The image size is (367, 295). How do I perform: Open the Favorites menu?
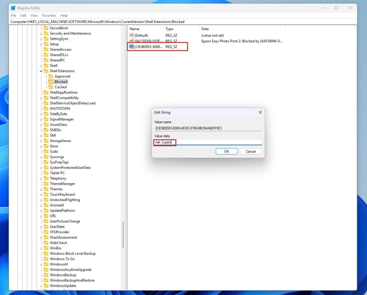point(49,15)
